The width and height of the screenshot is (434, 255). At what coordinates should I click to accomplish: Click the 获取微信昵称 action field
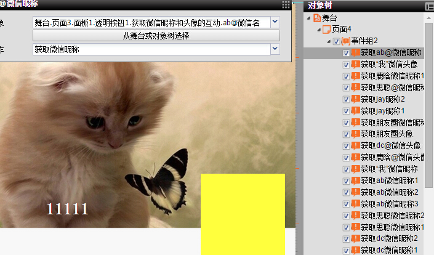point(151,49)
